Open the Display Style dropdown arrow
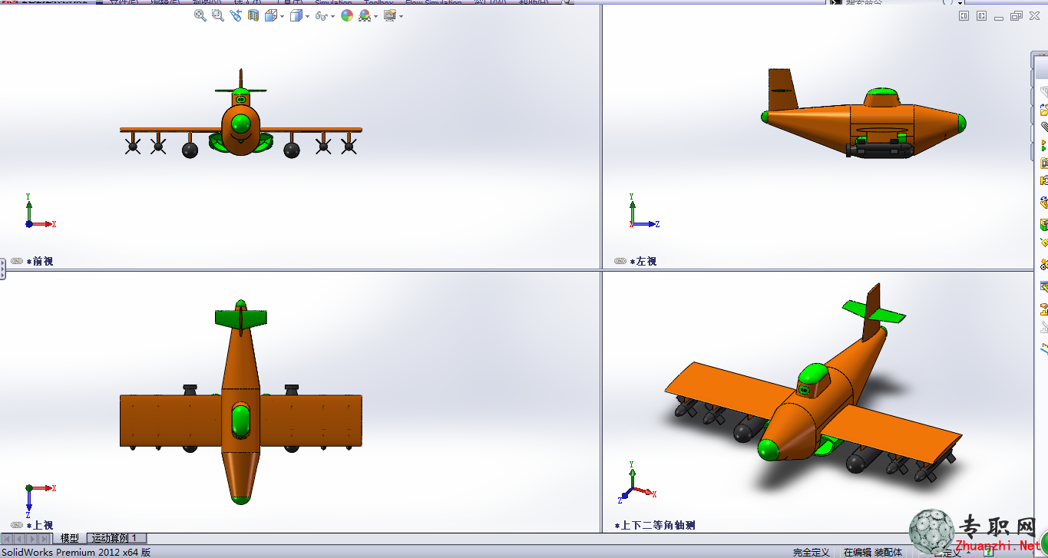The height and width of the screenshot is (558, 1048). tap(308, 16)
